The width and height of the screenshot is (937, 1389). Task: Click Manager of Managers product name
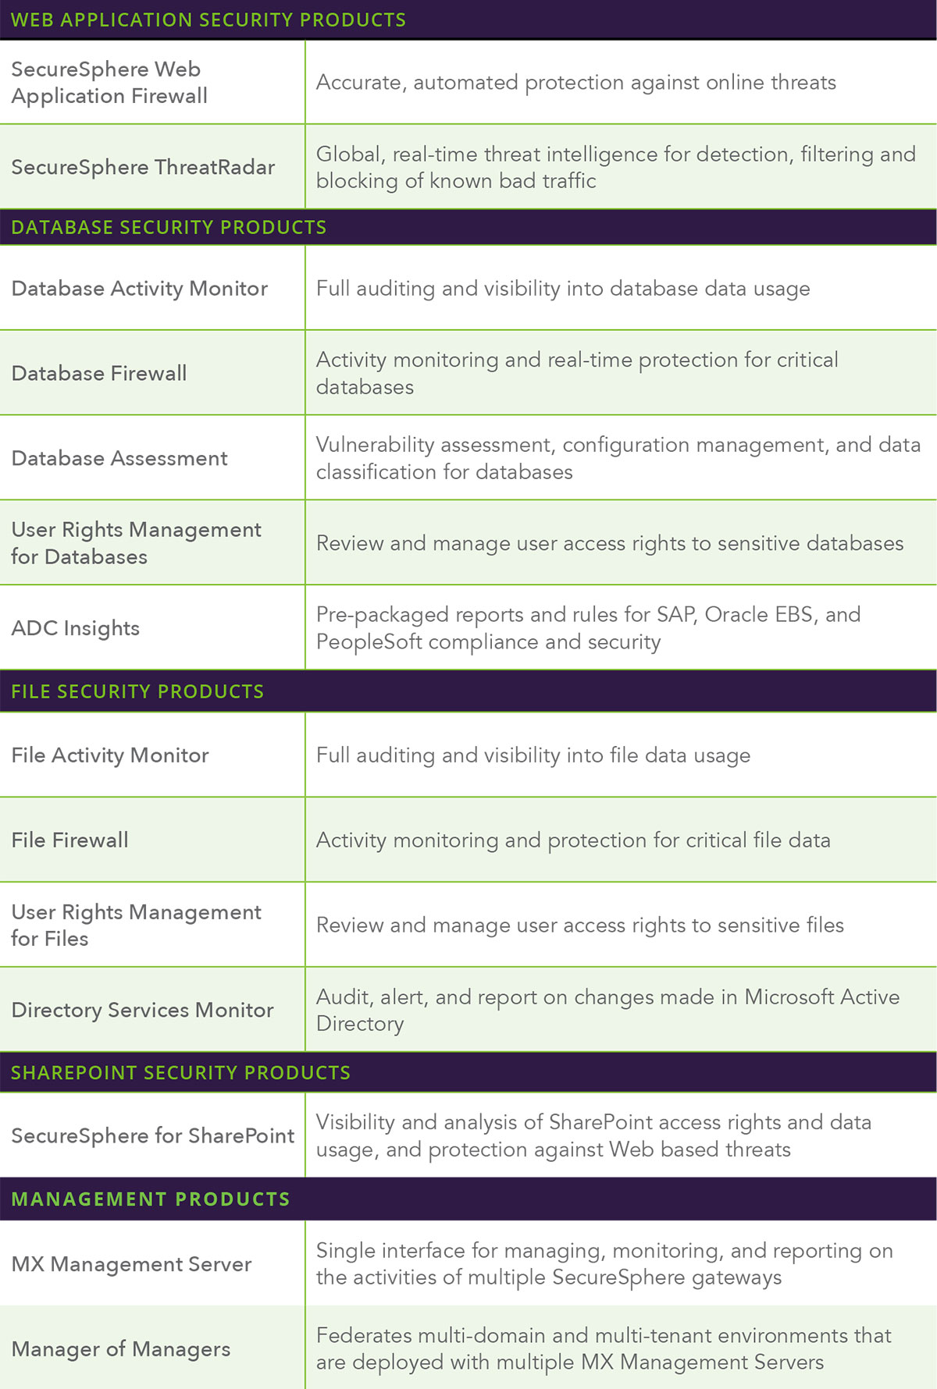[121, 1349]
